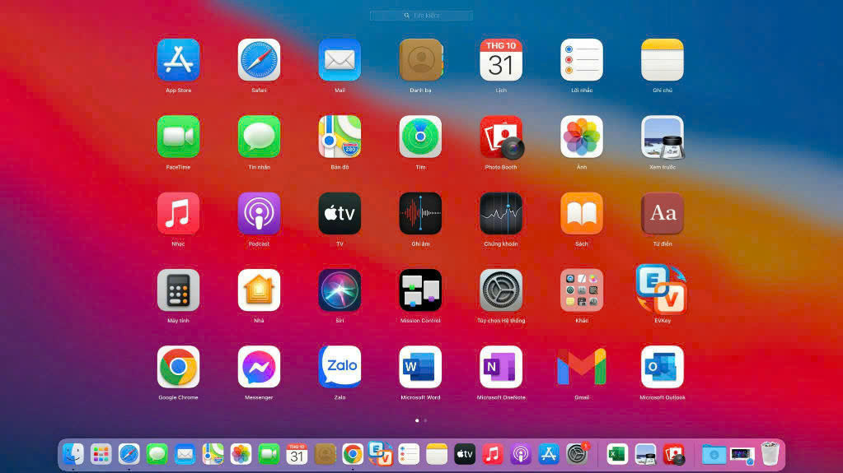
Task: Open Podcasts from the Dock
Action: coord(521,454)
